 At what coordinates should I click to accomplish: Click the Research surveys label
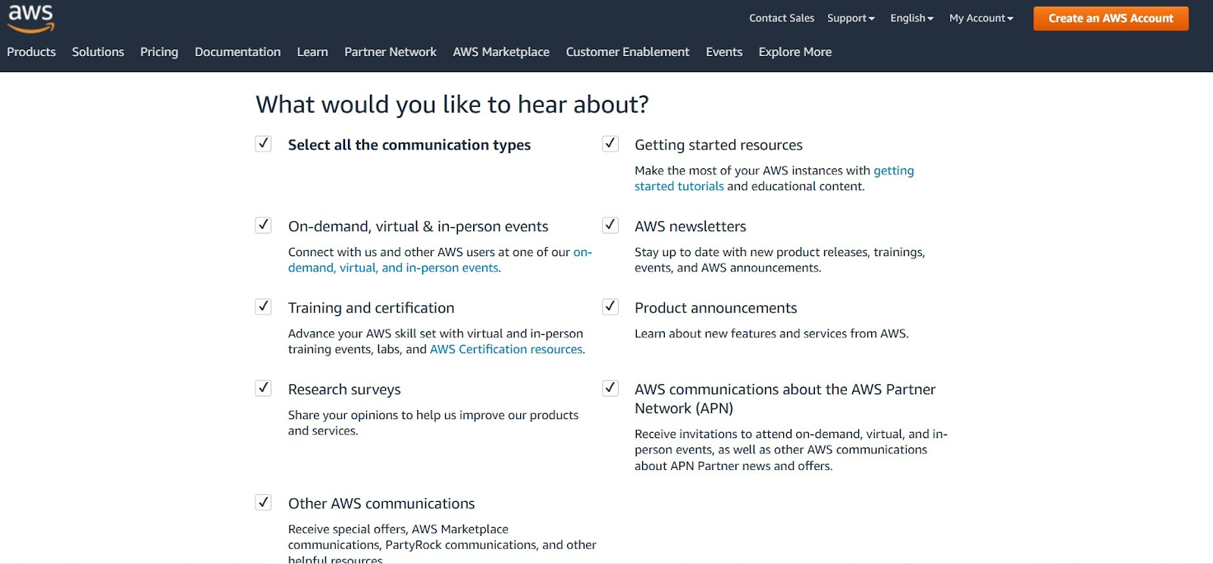(344, 390)
